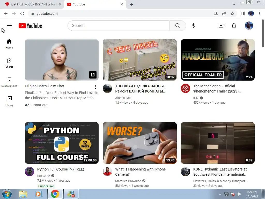Open Bro Code channel avatar
Screen dimensions: 265x199
click(30, 172)
